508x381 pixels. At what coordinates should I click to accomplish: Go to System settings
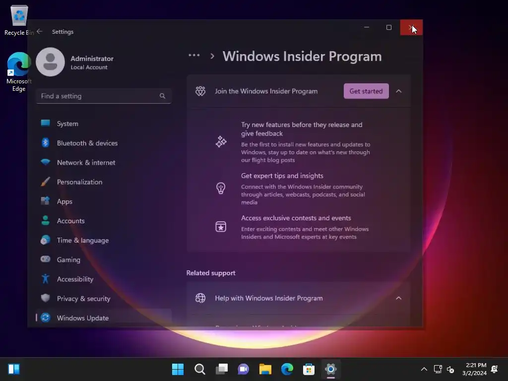tap(104, 124)
